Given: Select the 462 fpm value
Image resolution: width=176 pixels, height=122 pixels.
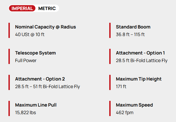Looking at the screenshot, I should 125,113.
